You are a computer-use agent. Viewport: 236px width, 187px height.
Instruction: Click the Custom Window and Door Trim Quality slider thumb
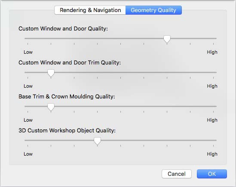pos(51,74)
